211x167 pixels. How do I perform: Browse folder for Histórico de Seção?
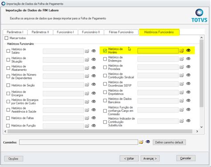point(87,85)
